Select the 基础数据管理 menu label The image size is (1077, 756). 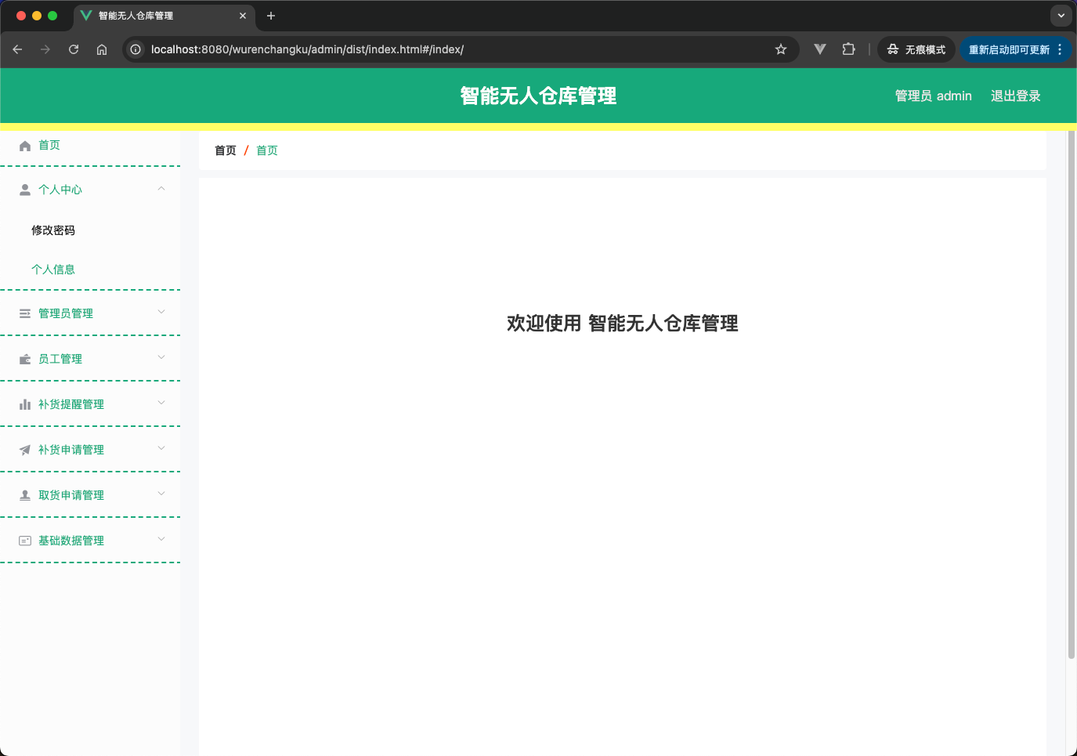(71, 541)
